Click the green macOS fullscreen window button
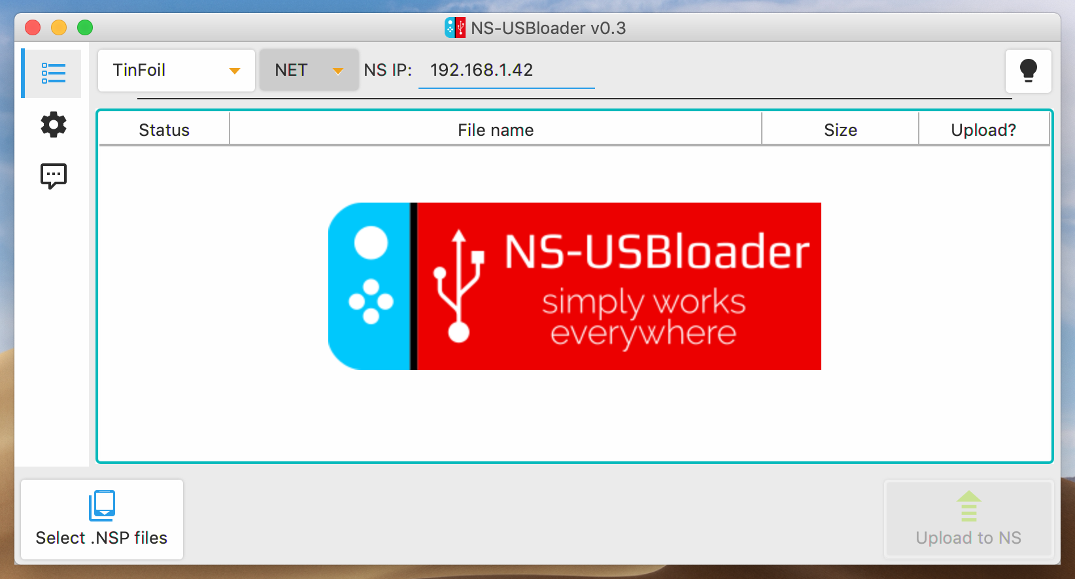Viewport: 1075px width, 579px height. (85, 27)
